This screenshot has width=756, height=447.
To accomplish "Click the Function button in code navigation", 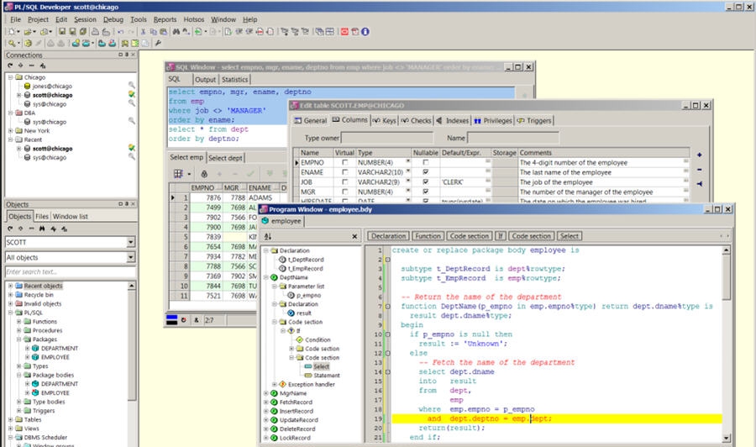I will (x=428, y=236).
